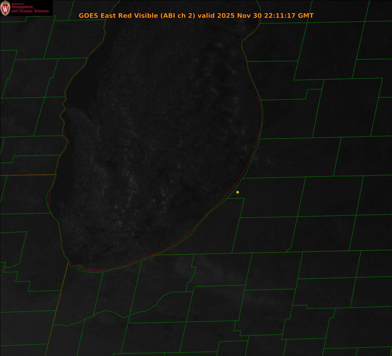Click the GOES East Red Visible title text
Image resolution: width=392 pixels, height=356 pixels.
(196, 16)
